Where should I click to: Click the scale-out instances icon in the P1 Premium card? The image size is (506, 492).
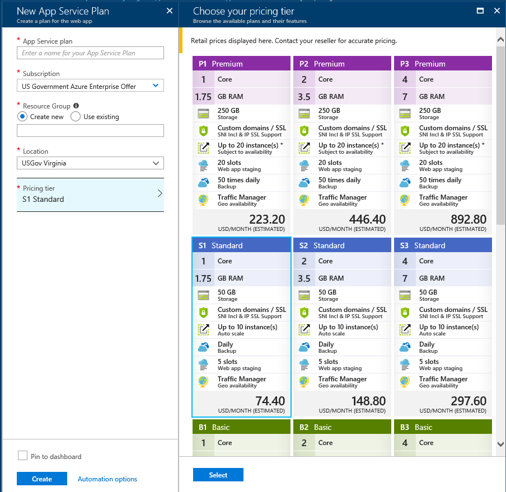tap(203, 148)
